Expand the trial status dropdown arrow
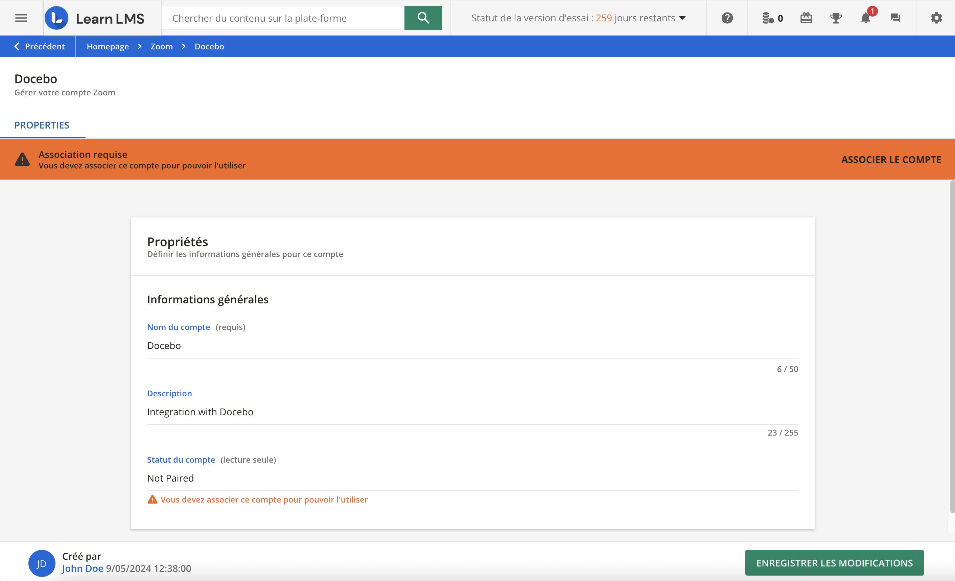Screen dimensions: 955x581 tap(682, 18)
